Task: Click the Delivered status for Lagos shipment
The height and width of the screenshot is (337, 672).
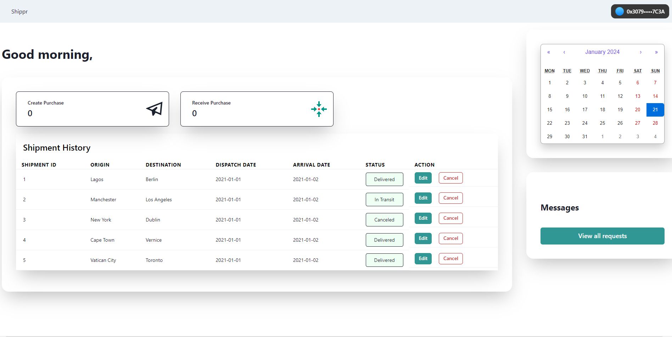Action: click(x=384, y=179)
